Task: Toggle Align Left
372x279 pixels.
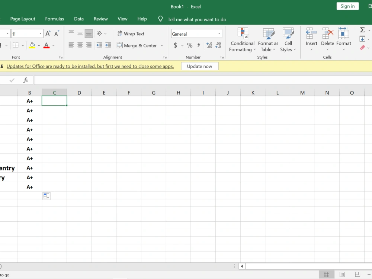Action: (x=71, y=45)
